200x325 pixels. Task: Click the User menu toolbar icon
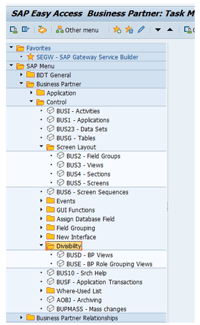point(13,30)
